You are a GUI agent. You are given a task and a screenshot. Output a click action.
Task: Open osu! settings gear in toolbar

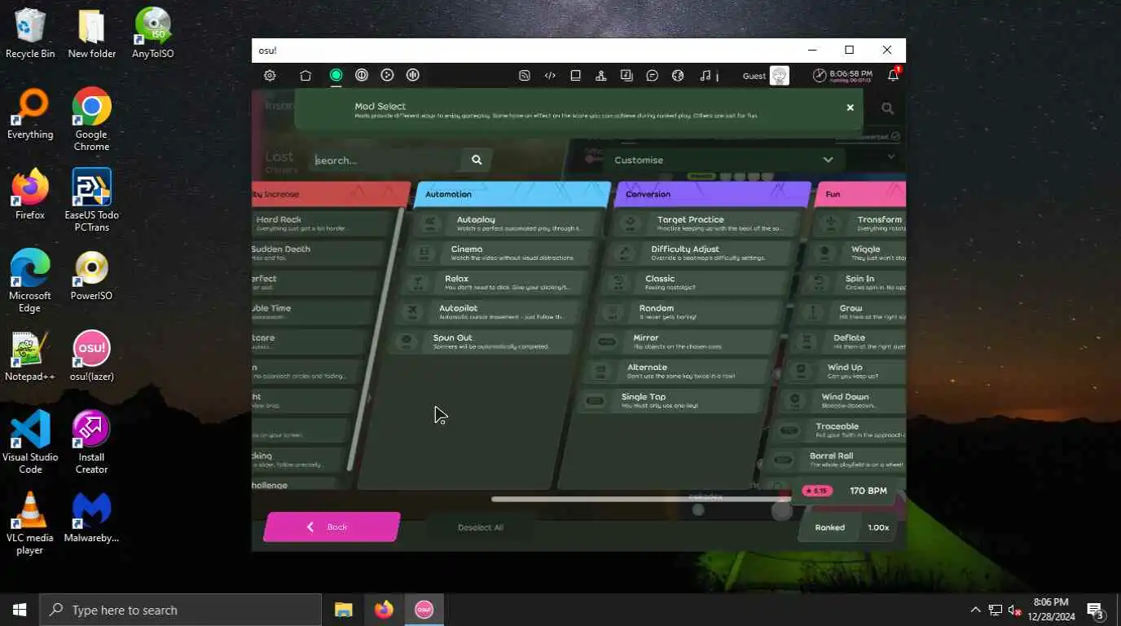[270, 75]
